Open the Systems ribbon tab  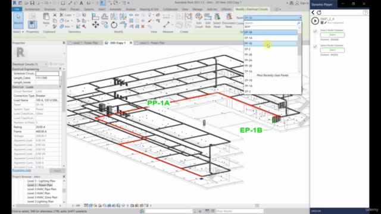89,10
